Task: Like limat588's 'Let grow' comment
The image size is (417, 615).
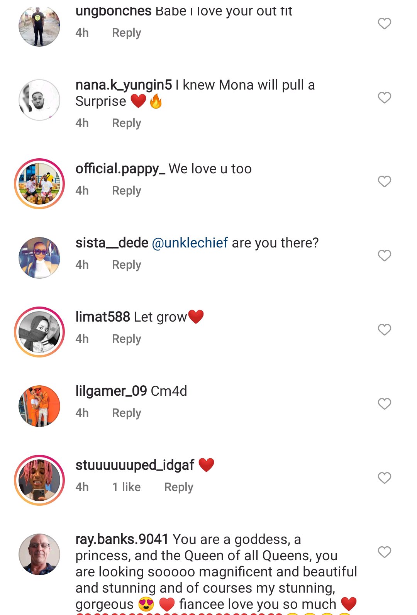Action: point(384,330)
